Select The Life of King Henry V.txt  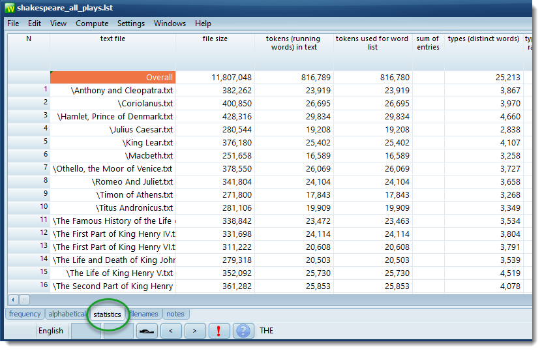click(113, 273)
